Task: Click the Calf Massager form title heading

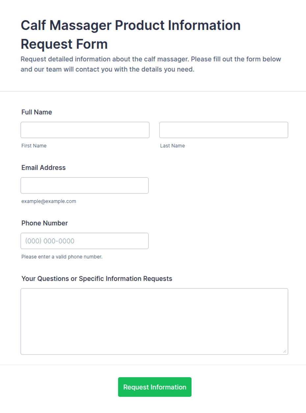Action: point(131,35)
